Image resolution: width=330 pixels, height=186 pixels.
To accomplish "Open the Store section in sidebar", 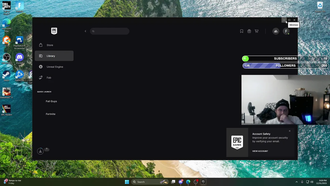I will 54,45.
